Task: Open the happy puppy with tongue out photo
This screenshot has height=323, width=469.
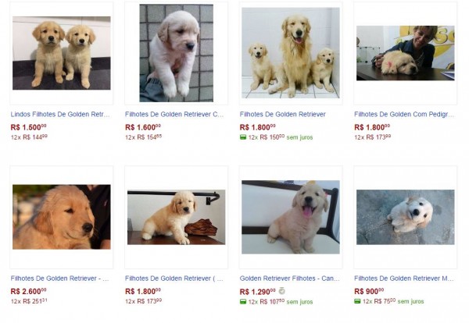Action: coord(291,217)
